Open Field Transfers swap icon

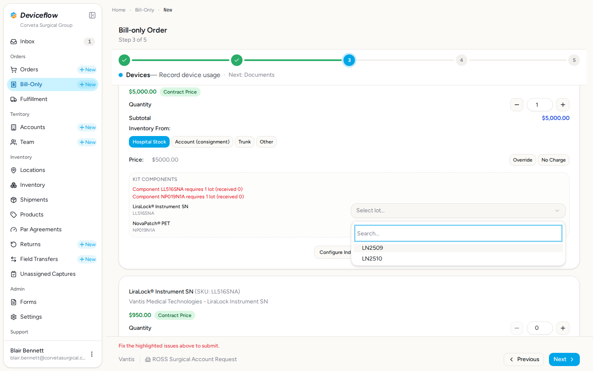point(14,259)
